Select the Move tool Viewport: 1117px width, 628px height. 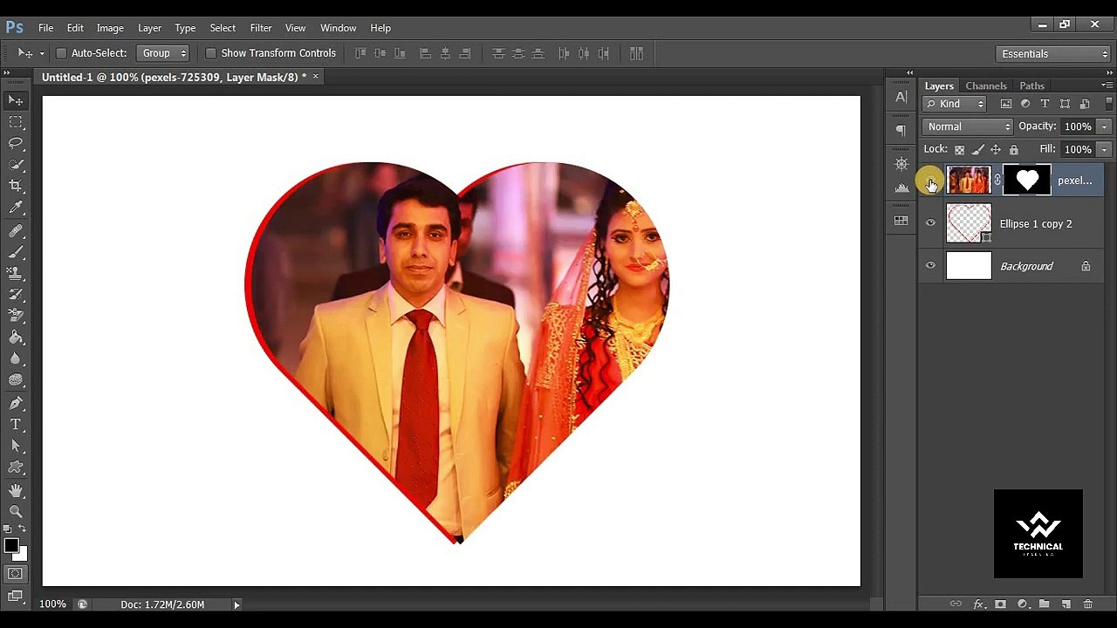[16, 100]
